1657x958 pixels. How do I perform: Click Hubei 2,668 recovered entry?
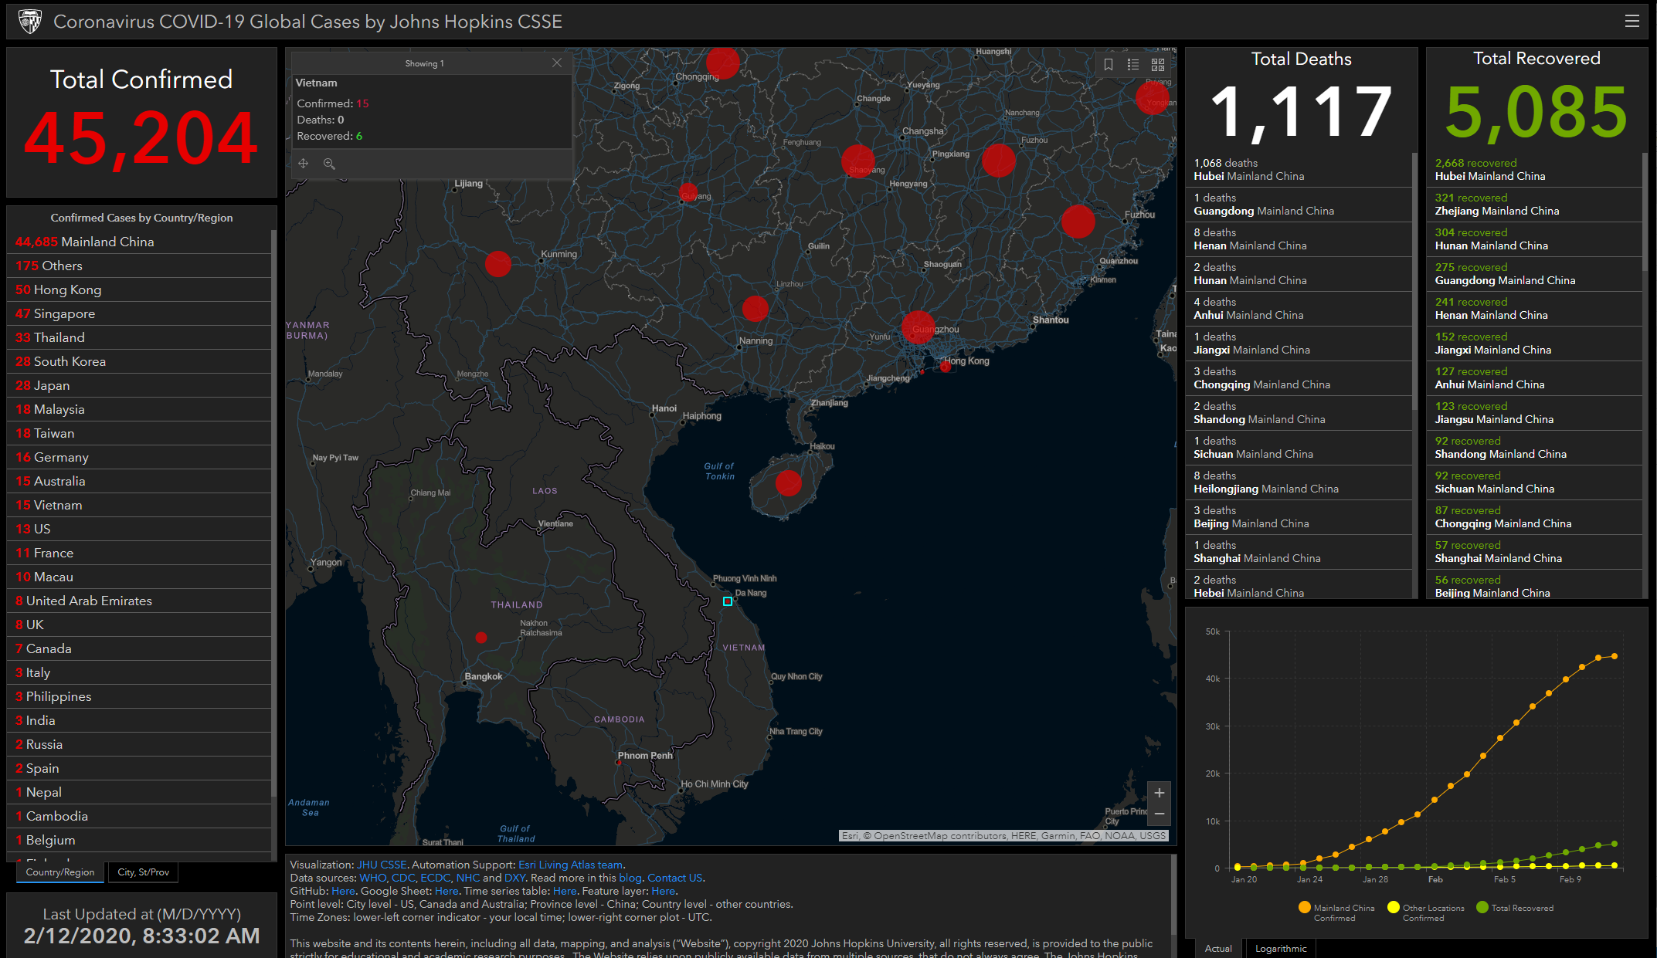[x=1534, y=170]
